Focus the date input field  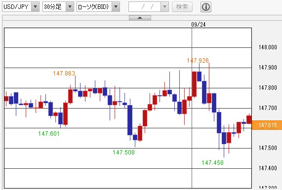(x=145, y=7)
